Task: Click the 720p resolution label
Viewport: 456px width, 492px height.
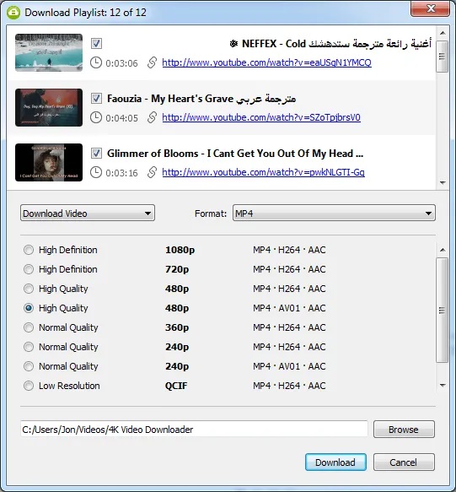Action: [177, 269]
